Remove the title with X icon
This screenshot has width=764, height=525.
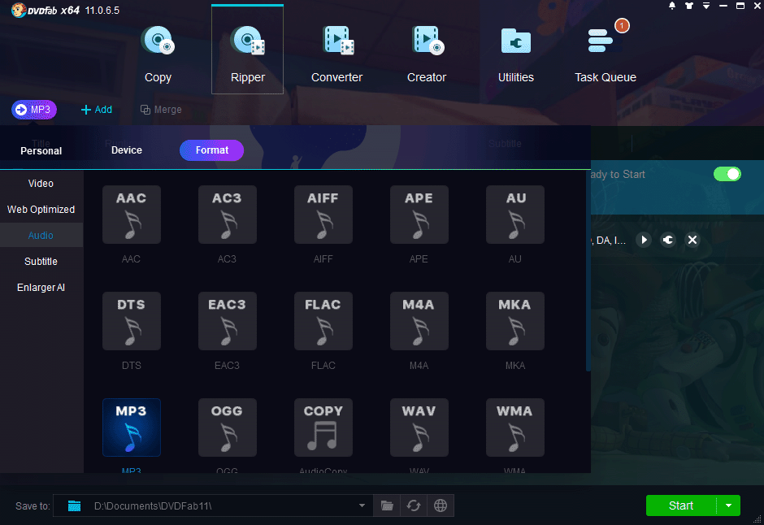692,240
